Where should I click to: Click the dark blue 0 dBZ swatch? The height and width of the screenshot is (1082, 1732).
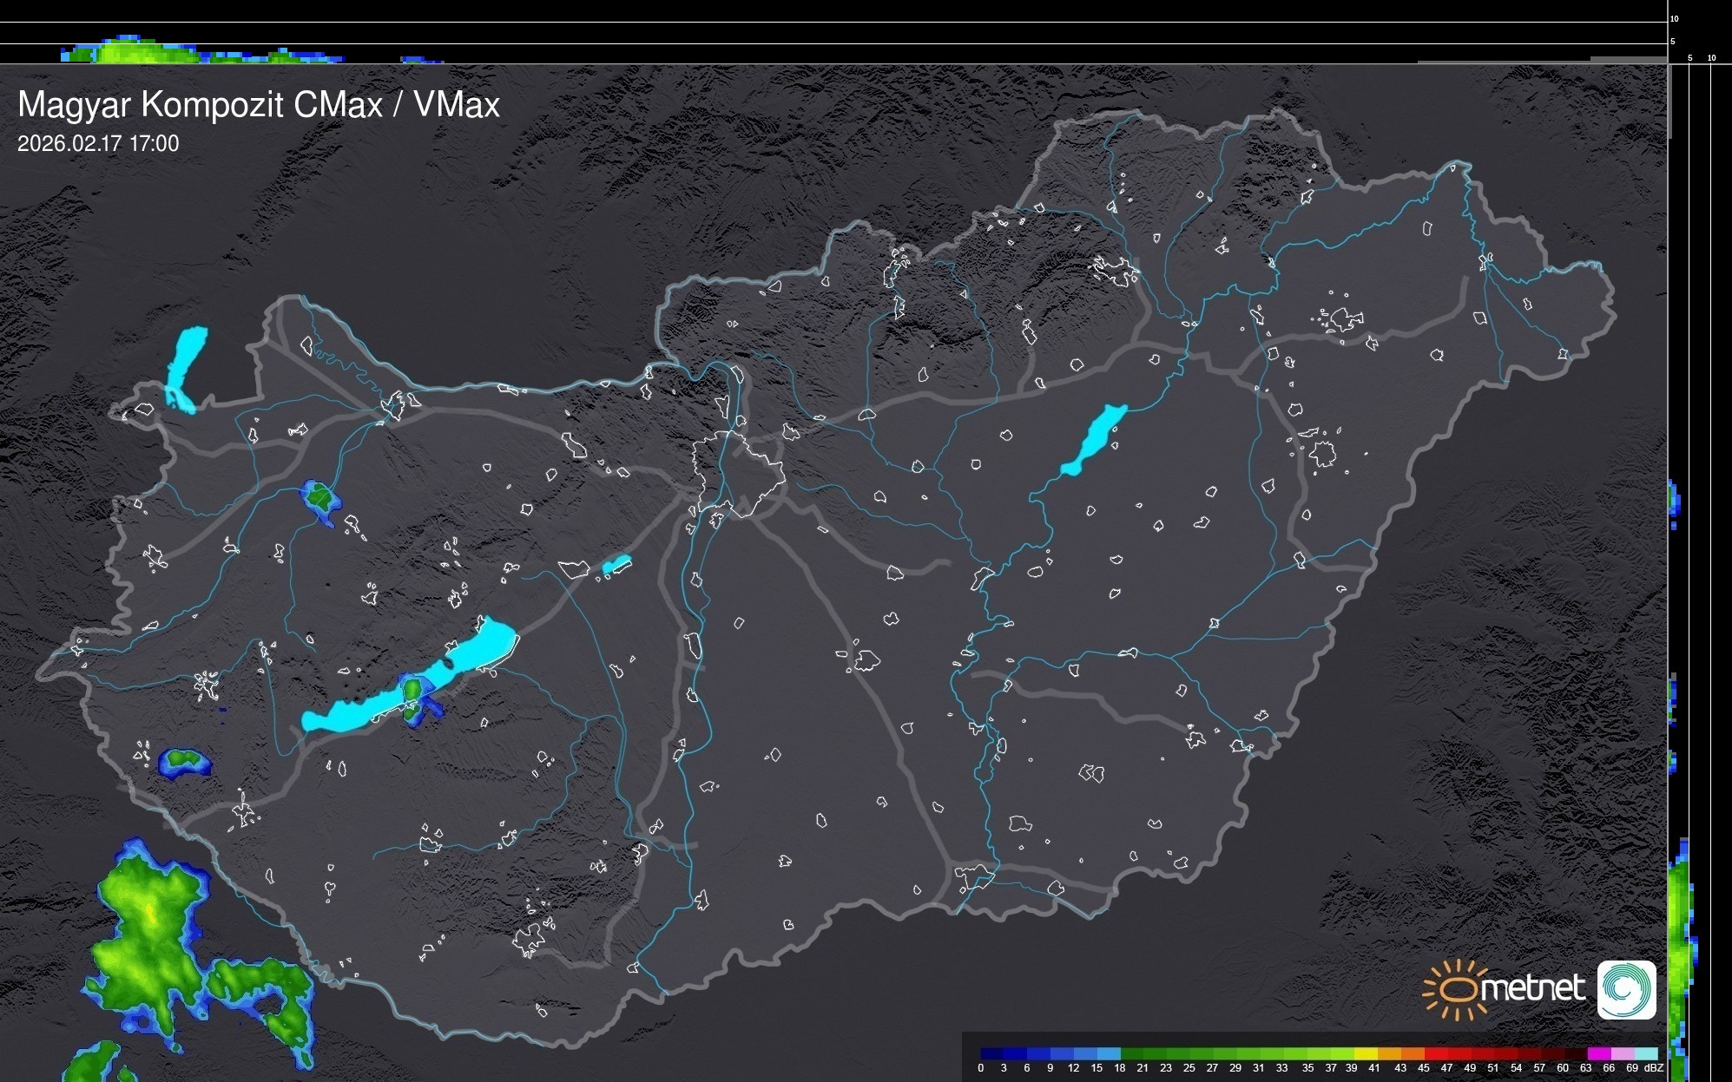point(992,1053)
